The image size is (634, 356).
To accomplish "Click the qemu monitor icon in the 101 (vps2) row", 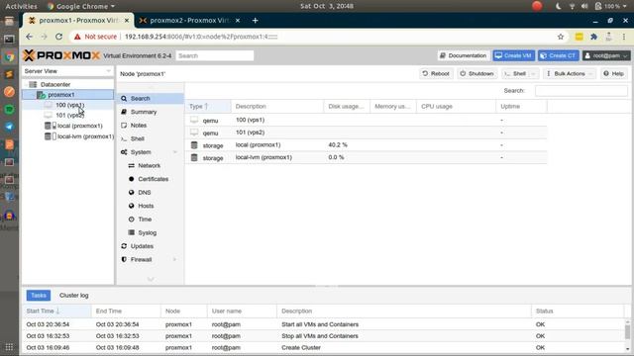I will point(194,133).
